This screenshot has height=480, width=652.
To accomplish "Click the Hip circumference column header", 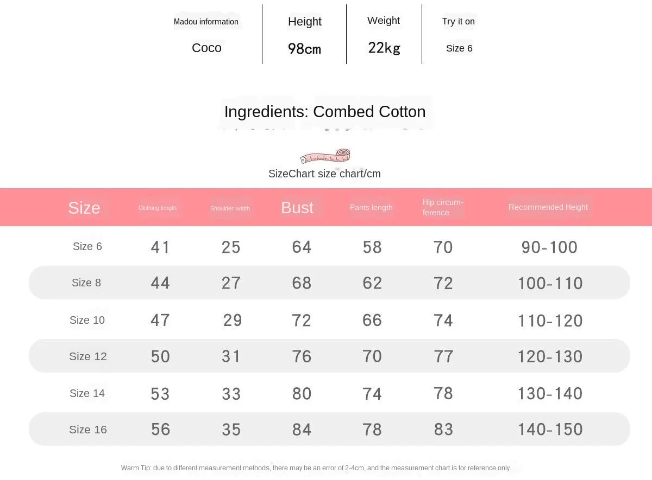I will coord(443,207).
